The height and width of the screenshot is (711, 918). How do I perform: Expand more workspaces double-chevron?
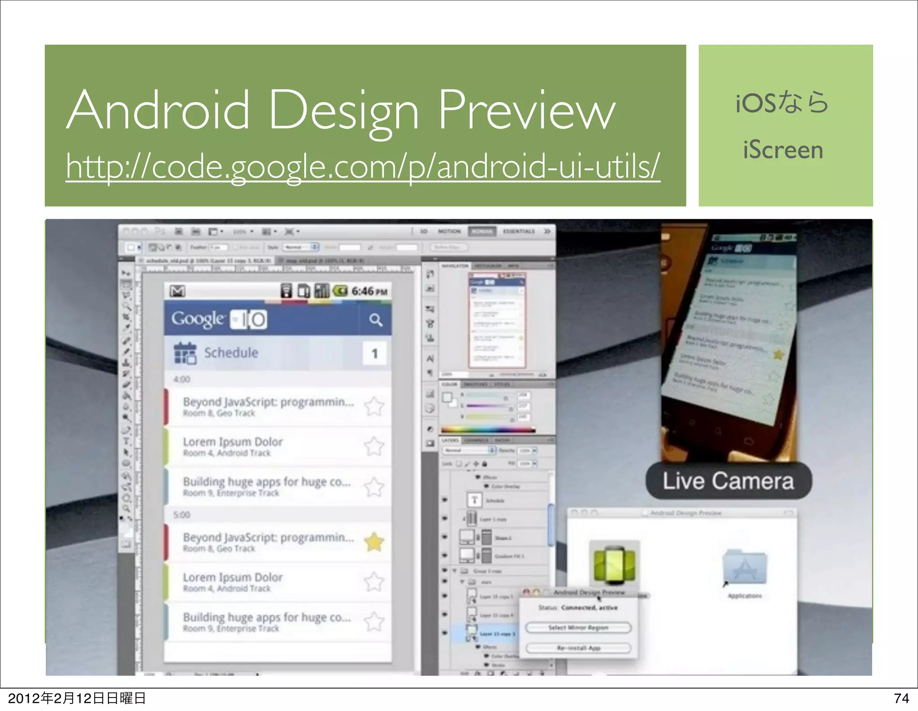547,231
